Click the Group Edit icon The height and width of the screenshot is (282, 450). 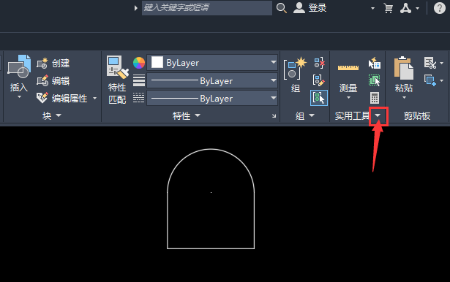tap(319, 80)
